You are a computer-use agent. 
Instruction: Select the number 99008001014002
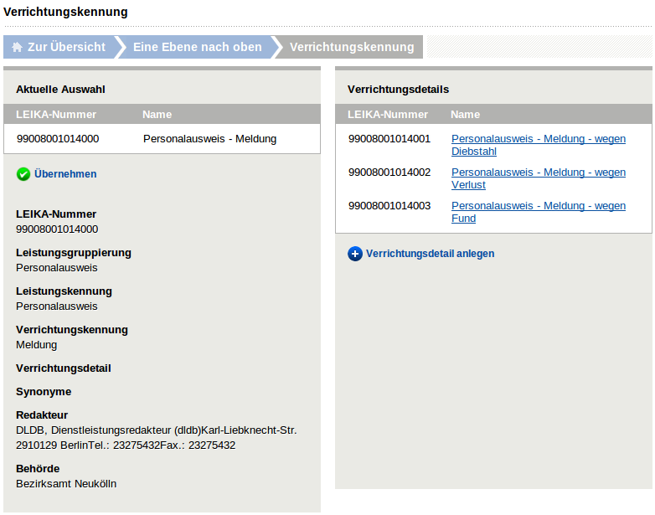pos(389,172)
